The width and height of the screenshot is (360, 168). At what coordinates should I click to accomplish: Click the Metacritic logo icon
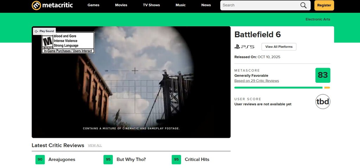(x=36, y=5)
